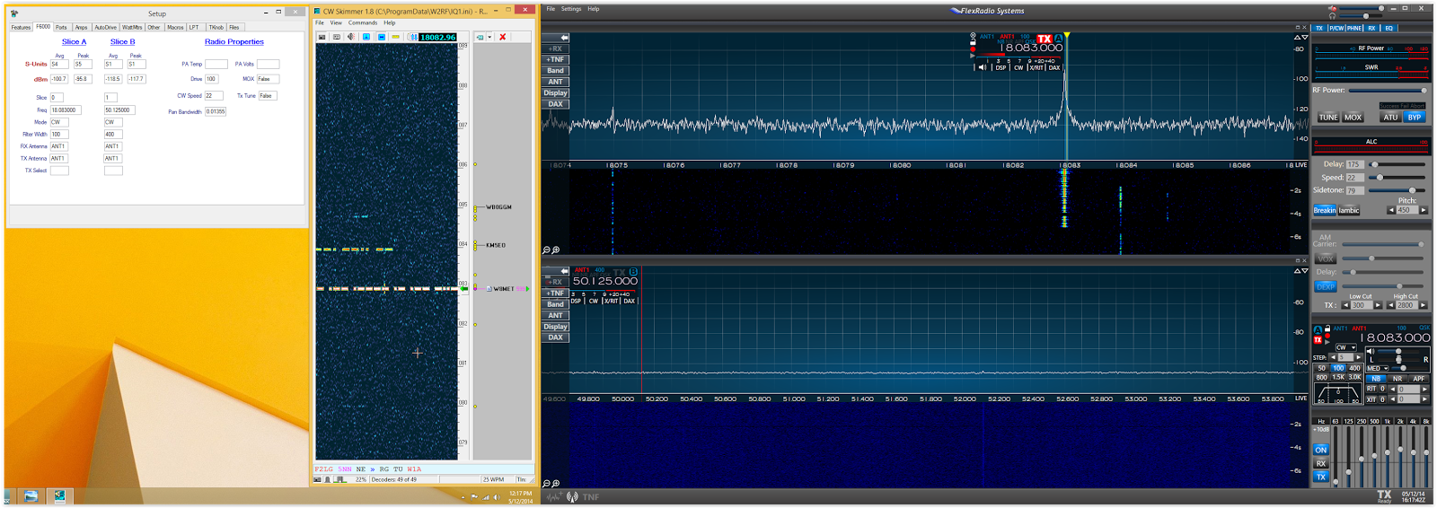Toggle the Breakin CW mode button

click(x=1325, y=211)
